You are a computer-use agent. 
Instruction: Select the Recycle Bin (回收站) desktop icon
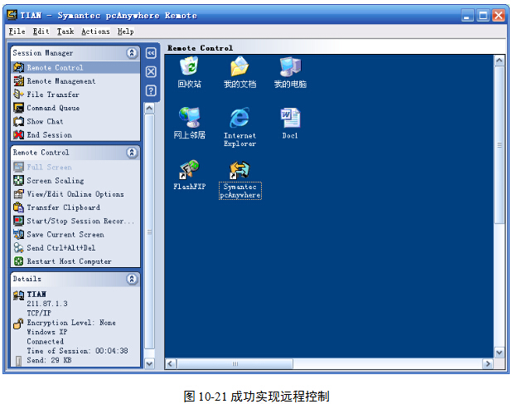click(190, 73)
